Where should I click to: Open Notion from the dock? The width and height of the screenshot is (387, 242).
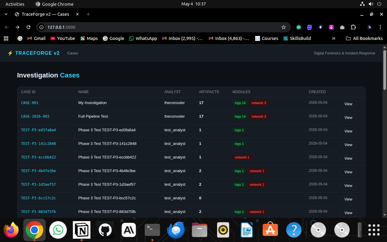[82, 230]
